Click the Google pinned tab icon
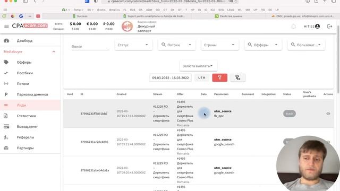 pos(21,16)
